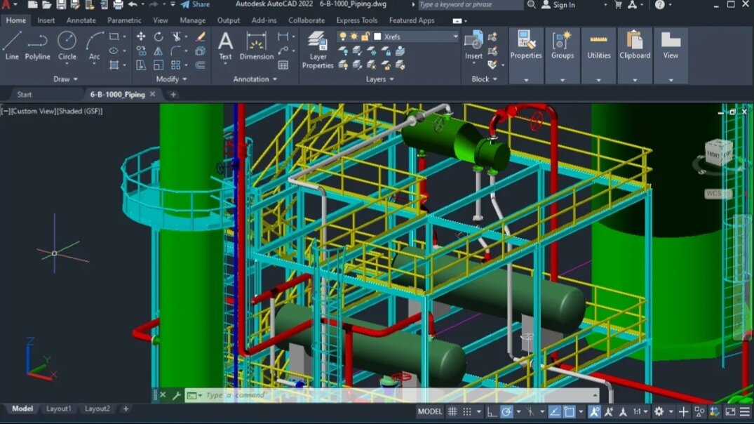Click the Linear dimension icon

click(283, 37)
